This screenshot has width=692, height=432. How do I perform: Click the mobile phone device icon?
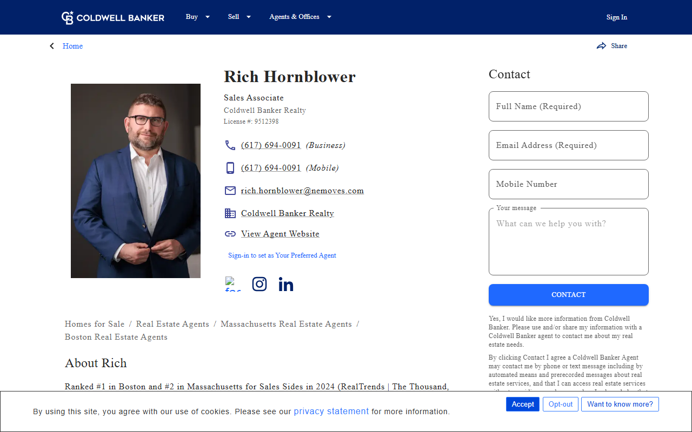point(230,168)
